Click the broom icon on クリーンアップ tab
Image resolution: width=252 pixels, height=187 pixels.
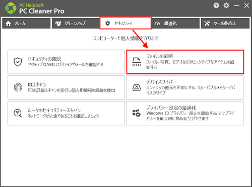pos(58,23)
